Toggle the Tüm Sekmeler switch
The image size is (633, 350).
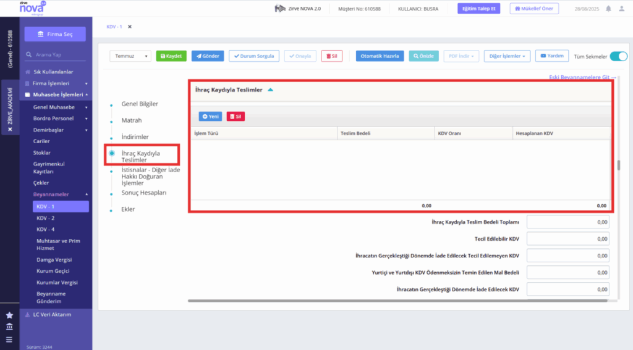tap(618, 56)
